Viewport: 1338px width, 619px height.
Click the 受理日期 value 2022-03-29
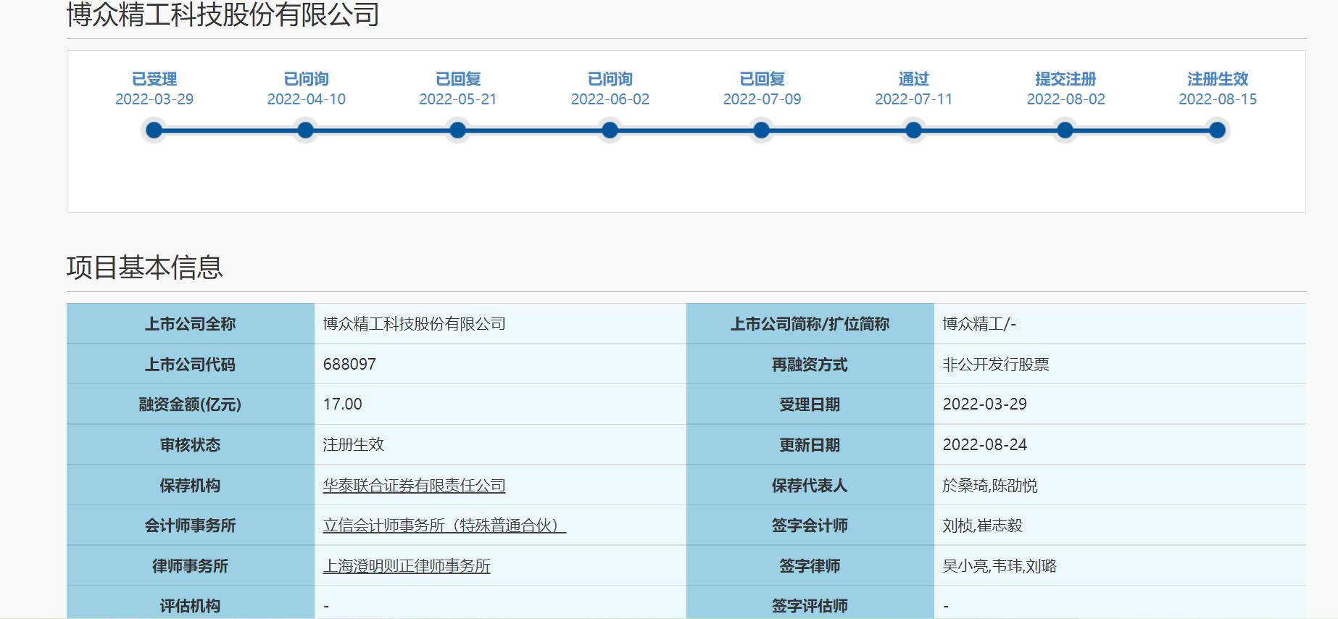pos(984,404)
